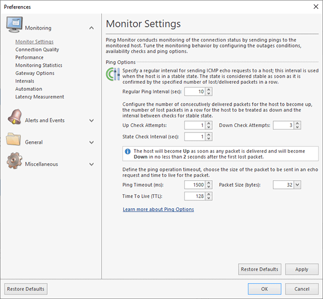Decrease Down Check Attempts value
Image resolution: width=323 pixels, height=299 pixels.
pyautogui.click(x=297, y=127)
